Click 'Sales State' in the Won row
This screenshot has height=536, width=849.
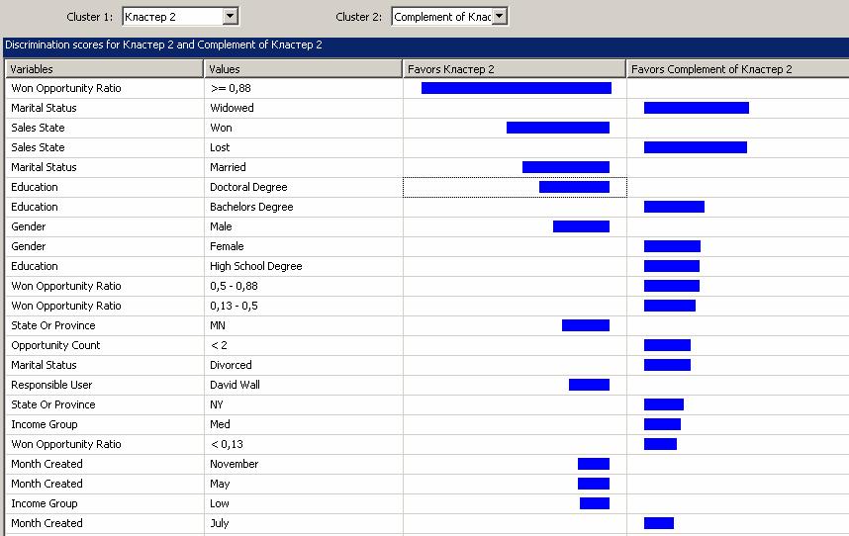point(38,128)
